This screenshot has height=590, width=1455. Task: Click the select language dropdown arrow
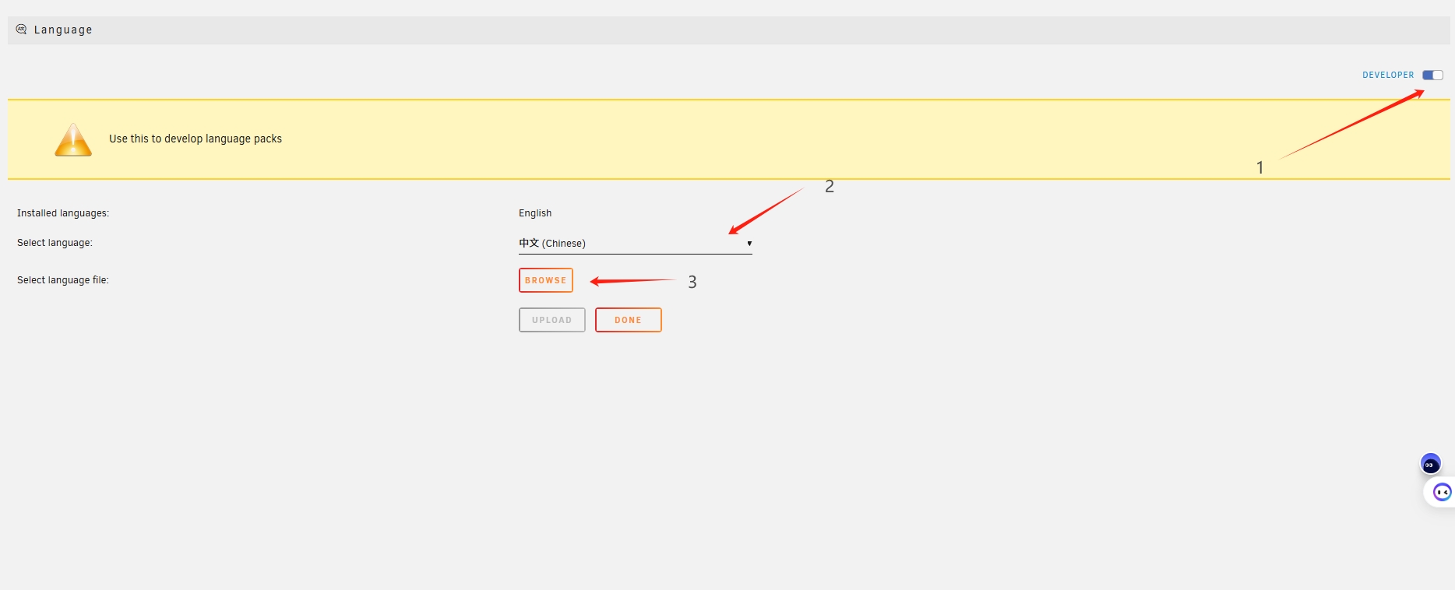(x=749, y=244)
